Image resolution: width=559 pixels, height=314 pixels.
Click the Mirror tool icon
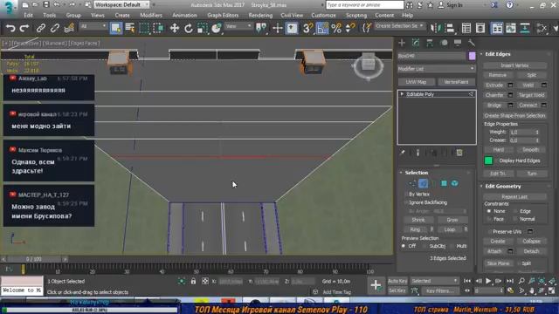coord(435,28)
